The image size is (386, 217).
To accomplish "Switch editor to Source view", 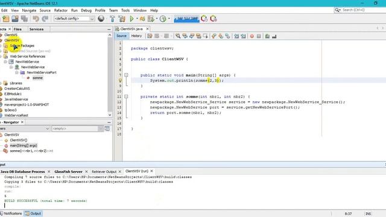I will [x=121, y=36].
